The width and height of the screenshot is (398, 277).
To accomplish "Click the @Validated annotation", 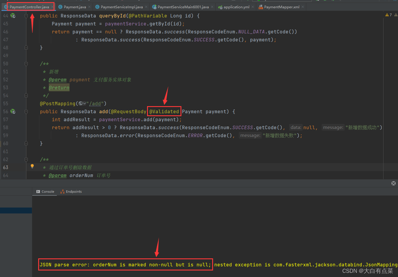I will [x=164, y=111].
